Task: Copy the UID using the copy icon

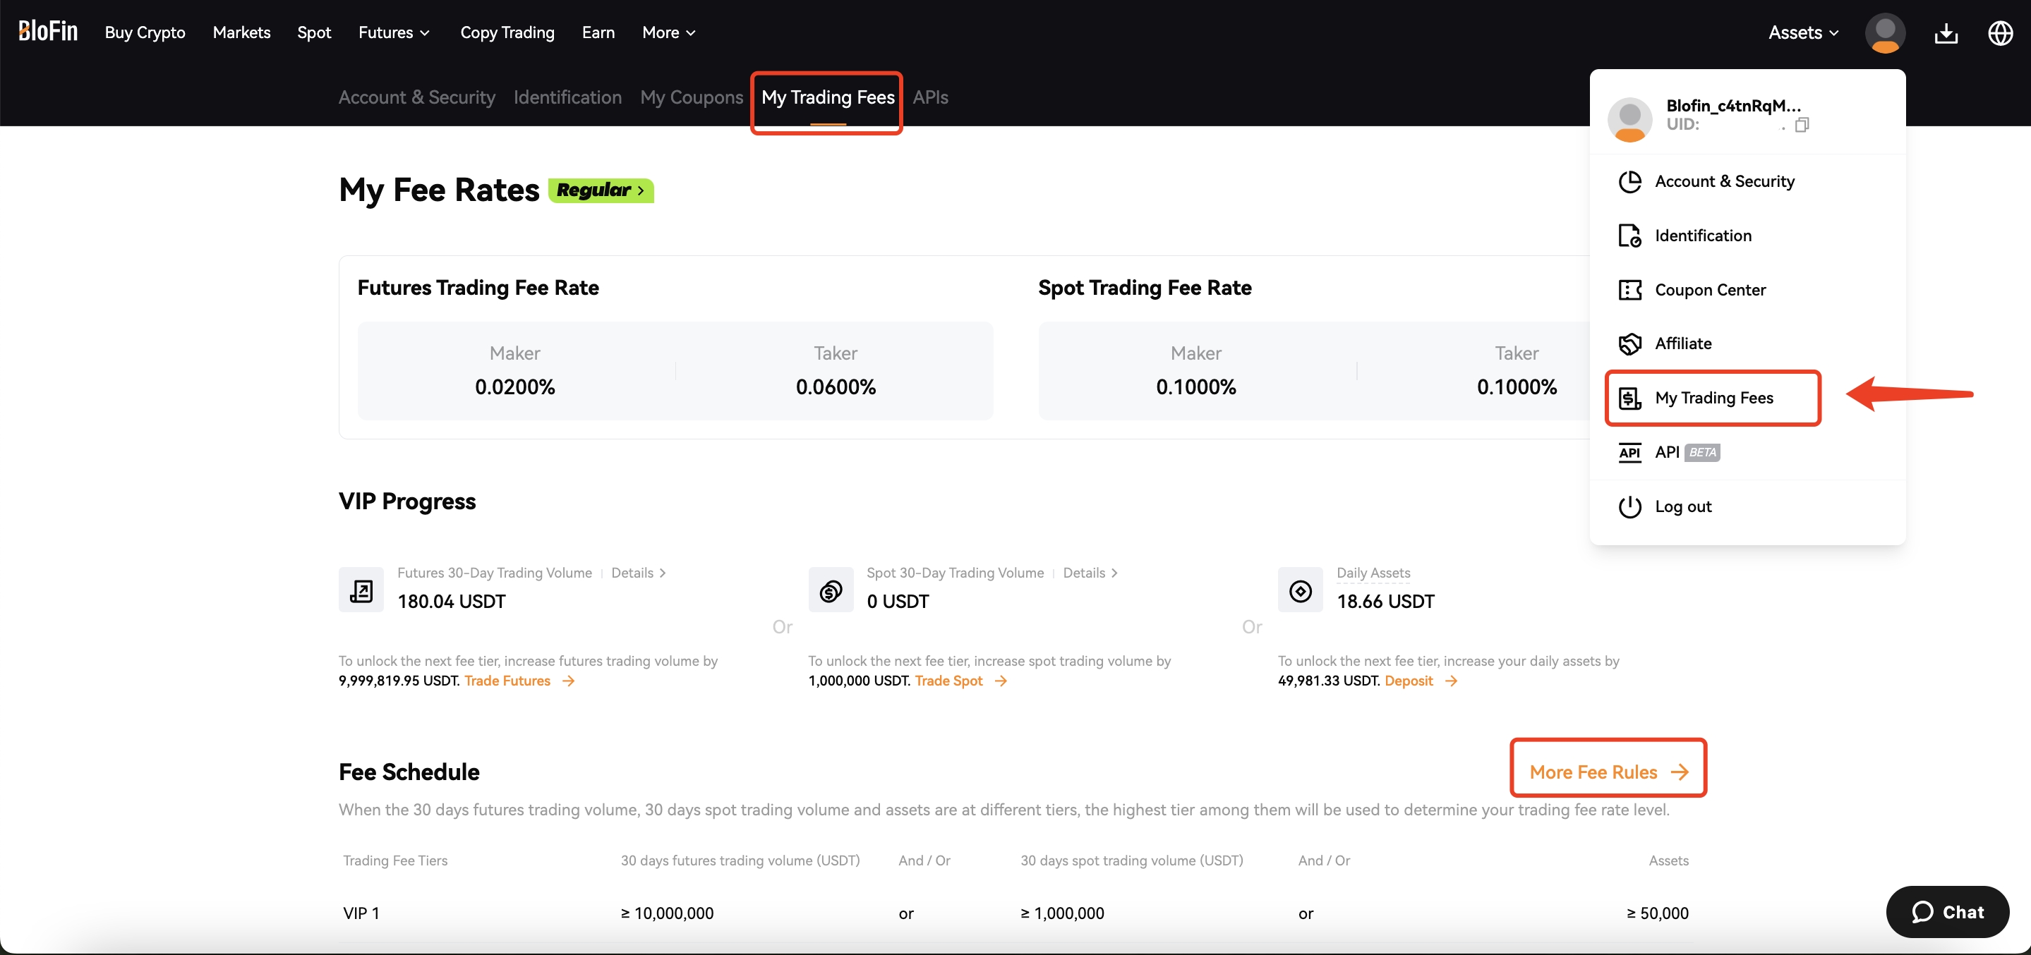Action: 1804,125
